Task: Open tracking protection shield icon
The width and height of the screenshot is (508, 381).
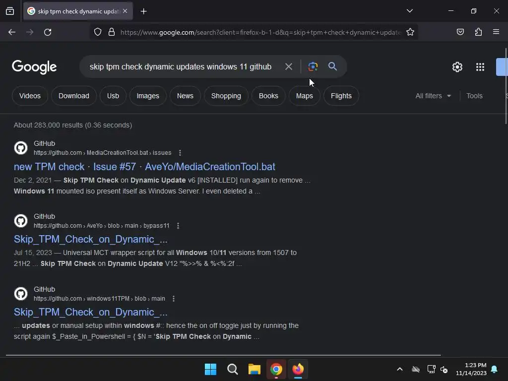Action: click(x=98, y=32)
